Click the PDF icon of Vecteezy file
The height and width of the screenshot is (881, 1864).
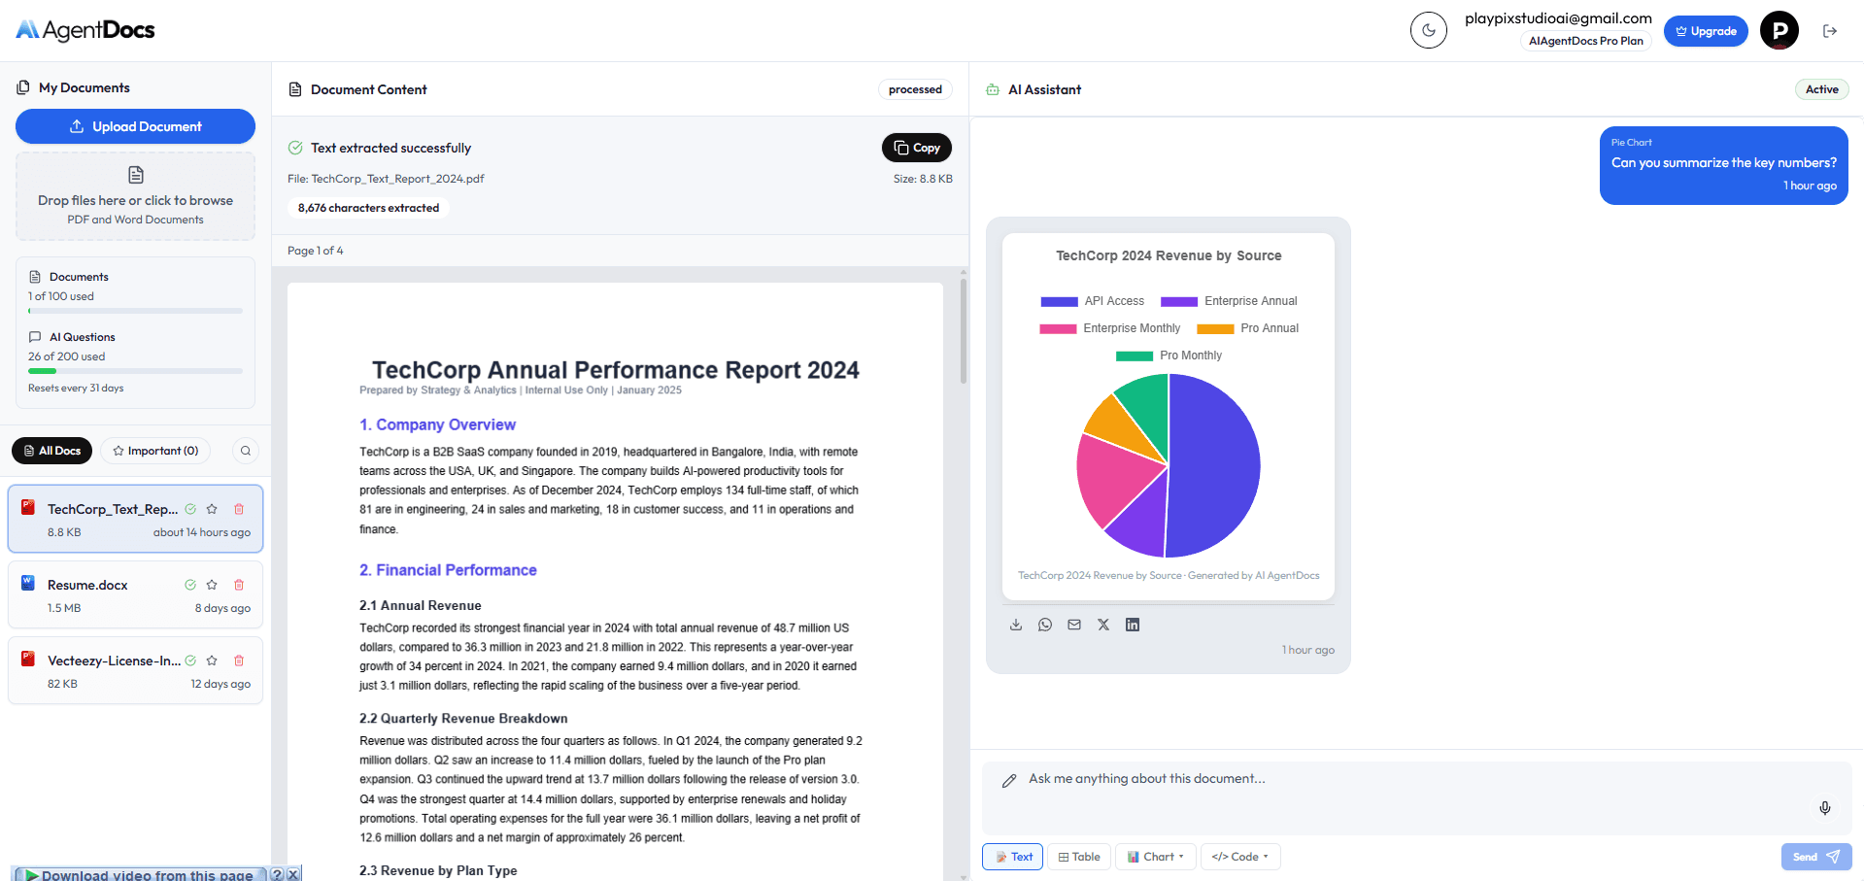pos(28,659)
